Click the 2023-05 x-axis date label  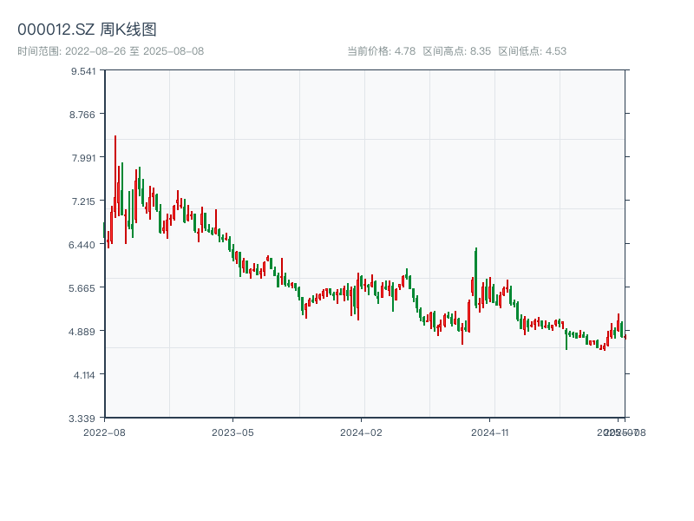[232, 432]
